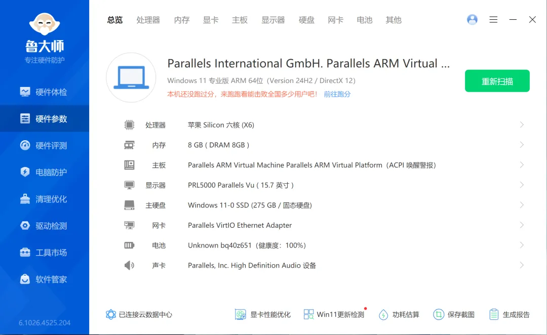Switch to the top 主板 tab

240,20
